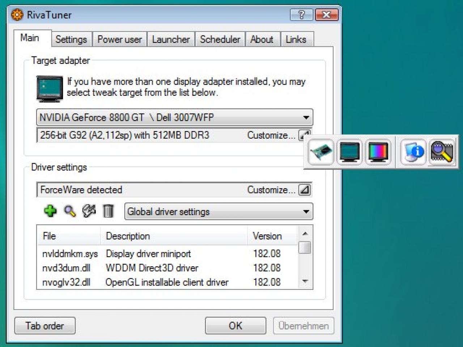
Task: Click the RivaTuner gear title icon
Action: [x=17, y=15]
